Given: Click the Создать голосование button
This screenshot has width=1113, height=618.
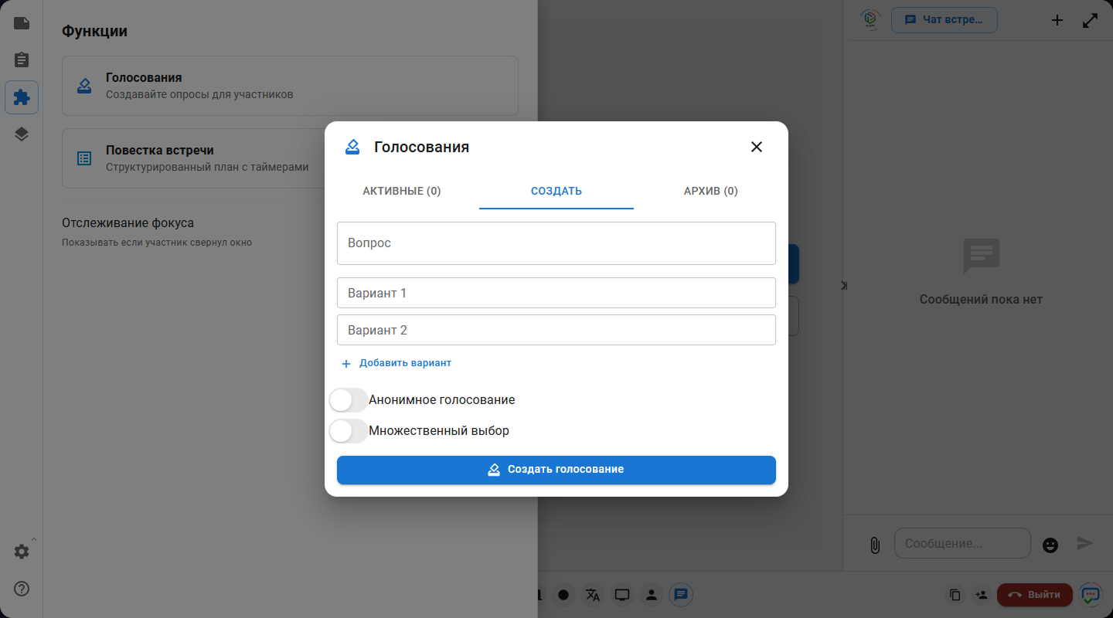Looking at the screenshot, I should (x=556, y=470).
